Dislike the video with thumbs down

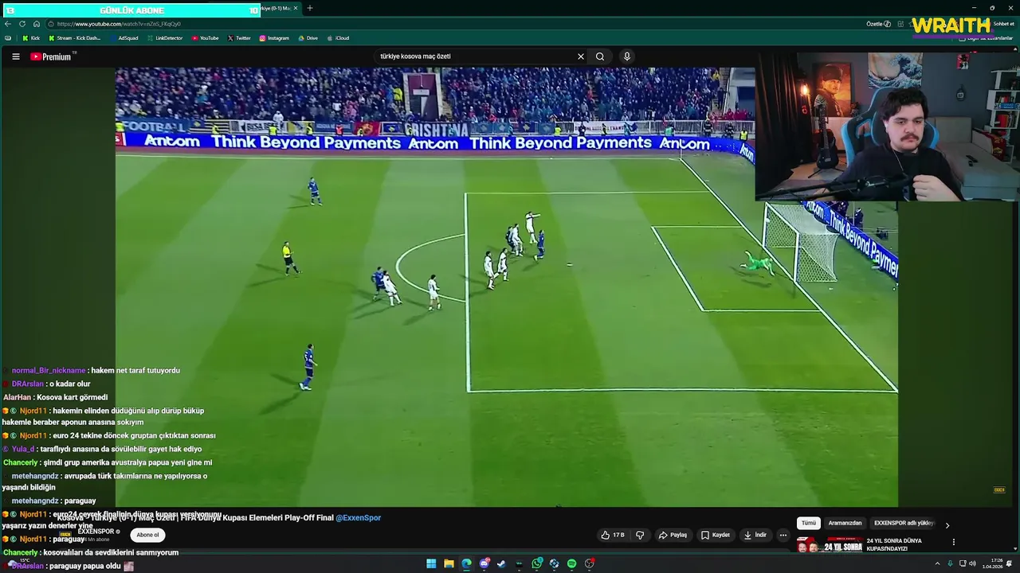click(x=639, y=535)
